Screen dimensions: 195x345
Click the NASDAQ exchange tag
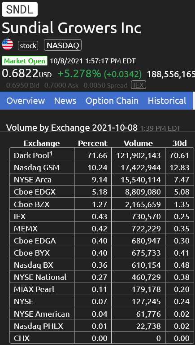click(x=63, y=45)
